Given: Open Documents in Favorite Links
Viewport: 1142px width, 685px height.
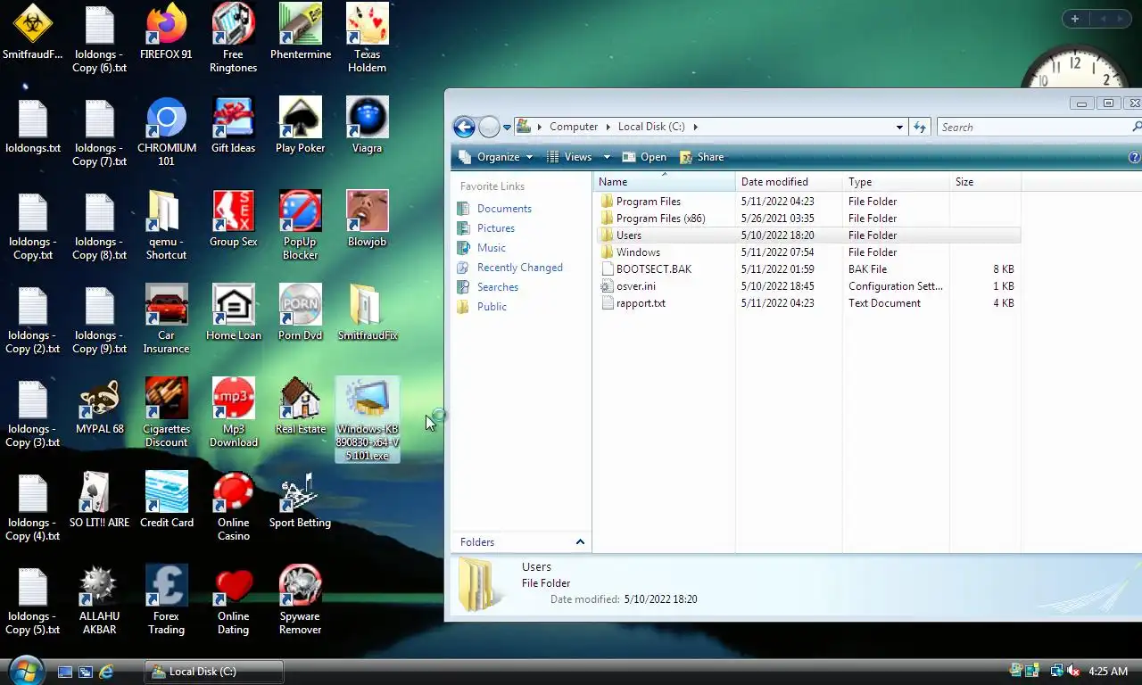Looking at the screenshot, I should pyautogui.click(x=504, y=209).
